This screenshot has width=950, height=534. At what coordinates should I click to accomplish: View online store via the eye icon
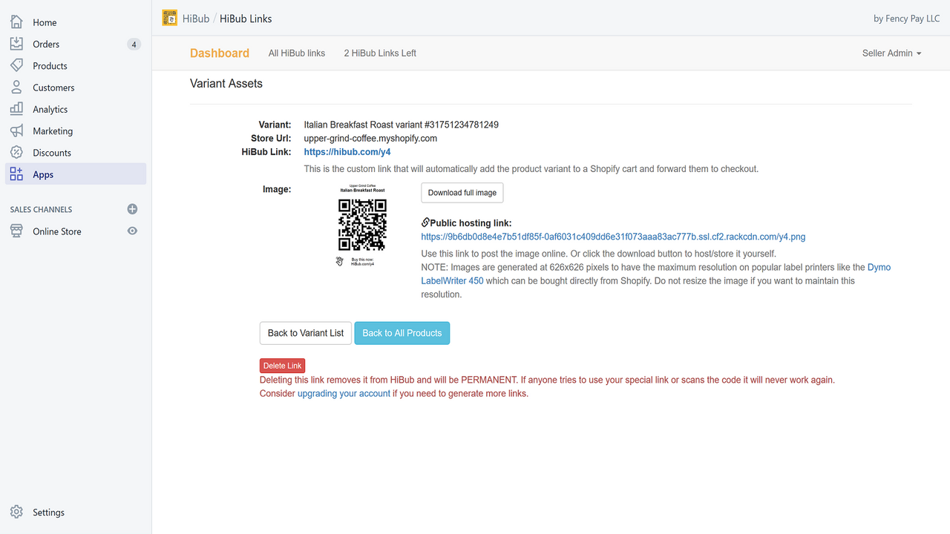(x=132, y=231)
